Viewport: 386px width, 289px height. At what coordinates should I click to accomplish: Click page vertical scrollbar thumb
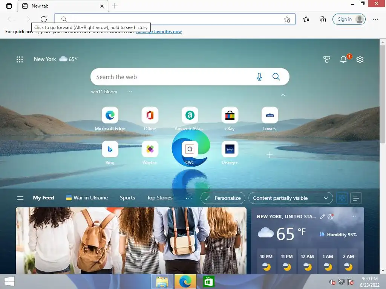coord(383,93)
